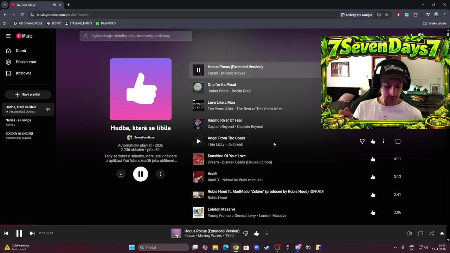Mute the YouTube Music tab audio
Screen dimensions: 450x253
coord(54,5)
